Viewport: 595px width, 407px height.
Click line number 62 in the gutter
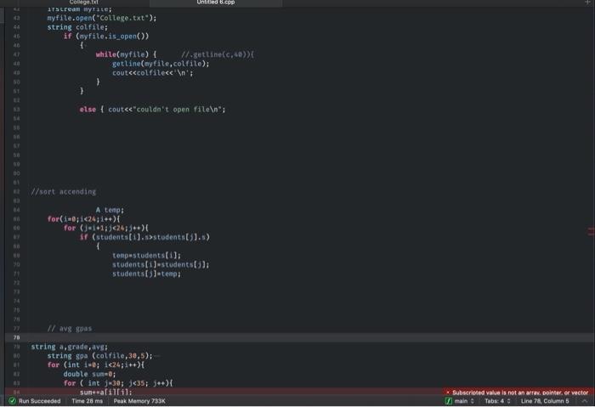(17, 191)
